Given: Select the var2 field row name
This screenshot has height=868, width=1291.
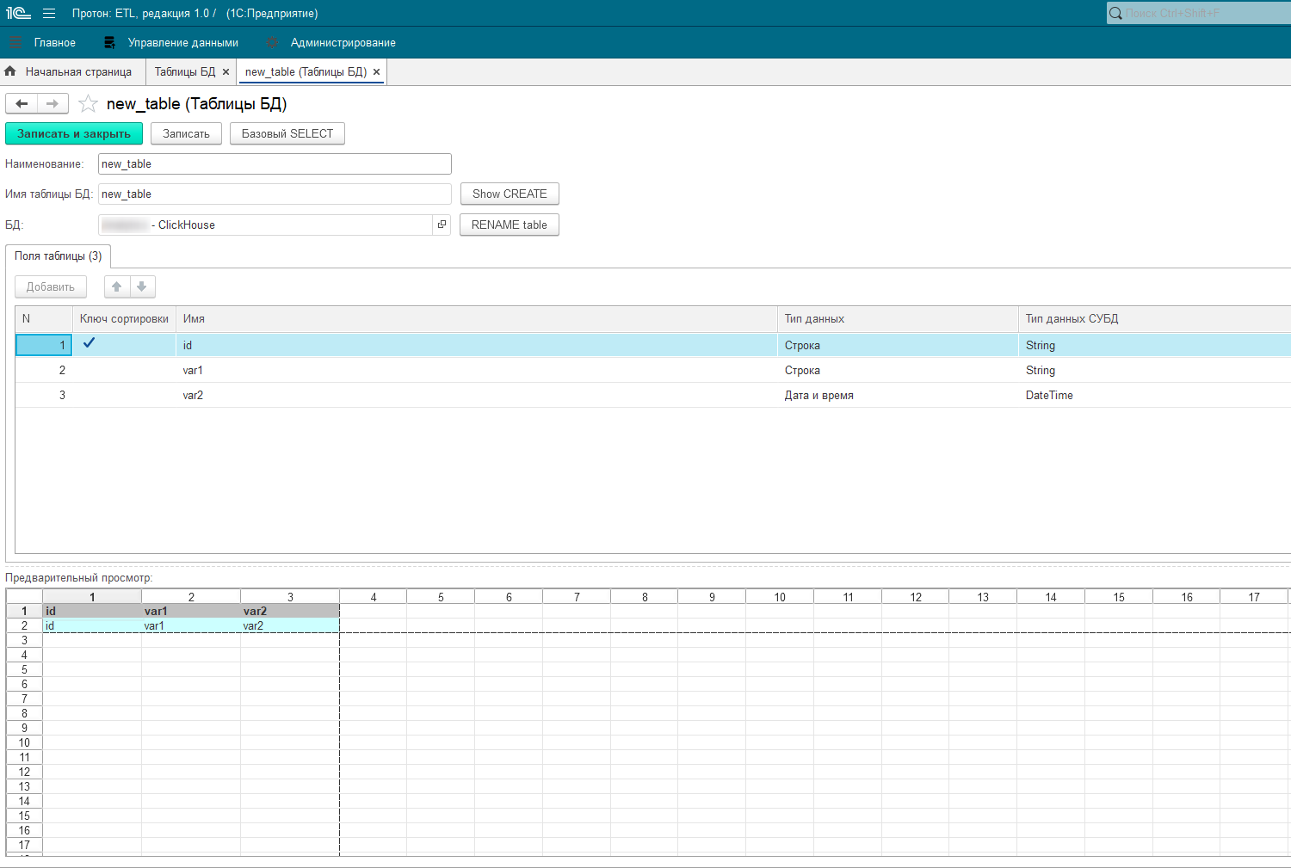Looking at the screenshot, I should click(x=193, y=395).
